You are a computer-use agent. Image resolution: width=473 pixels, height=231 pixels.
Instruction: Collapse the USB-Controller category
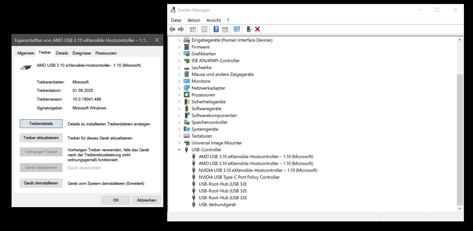click(179, 150)
